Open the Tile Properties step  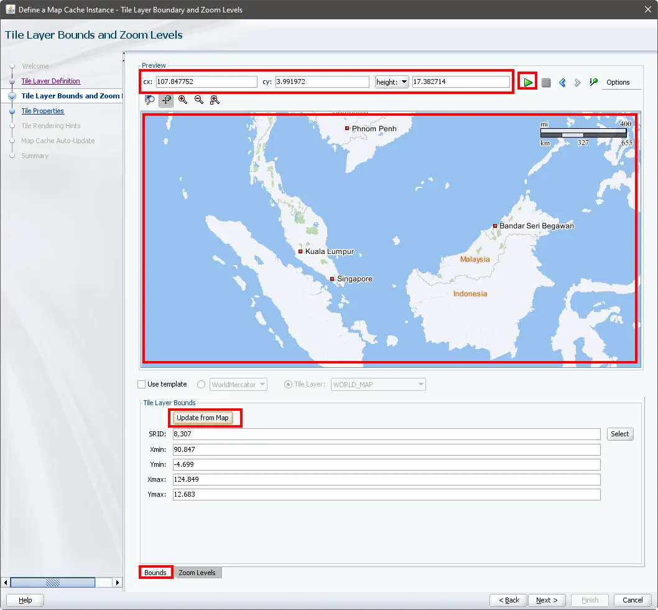tap(43, 111)
